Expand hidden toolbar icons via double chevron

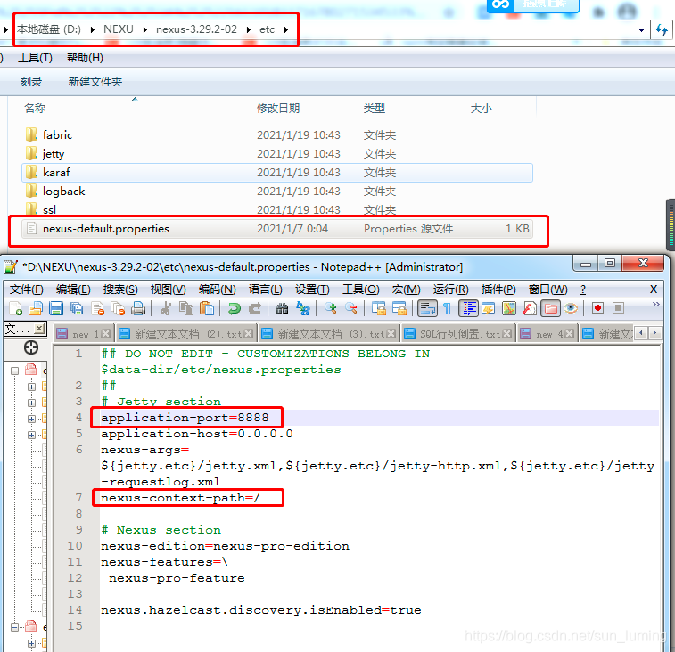click(x=655, y=305)
